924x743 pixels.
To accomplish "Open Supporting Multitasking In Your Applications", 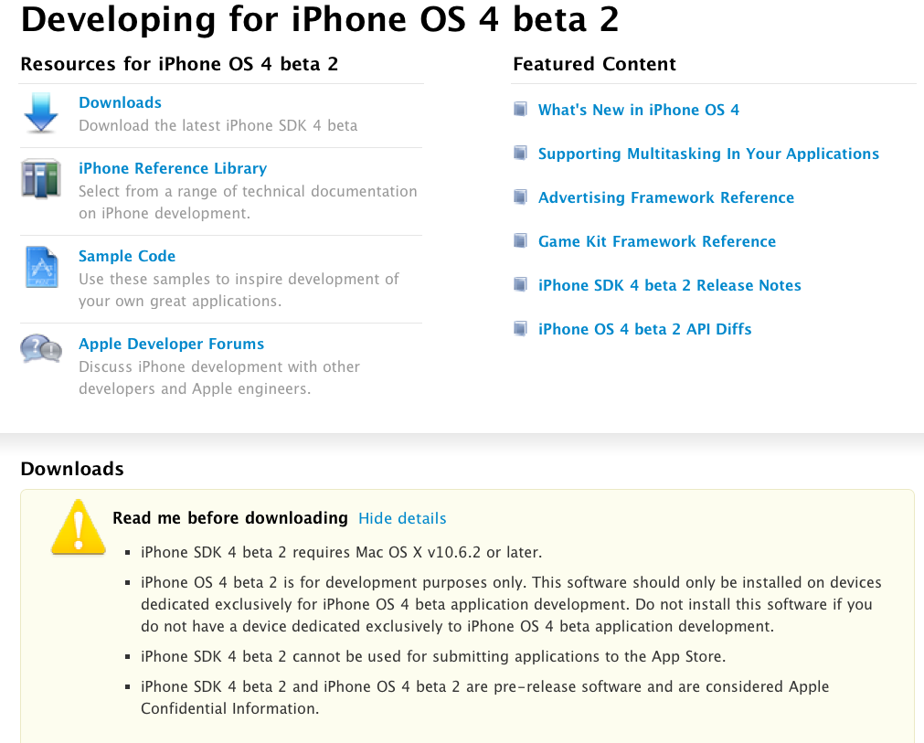I will [708, 154].
